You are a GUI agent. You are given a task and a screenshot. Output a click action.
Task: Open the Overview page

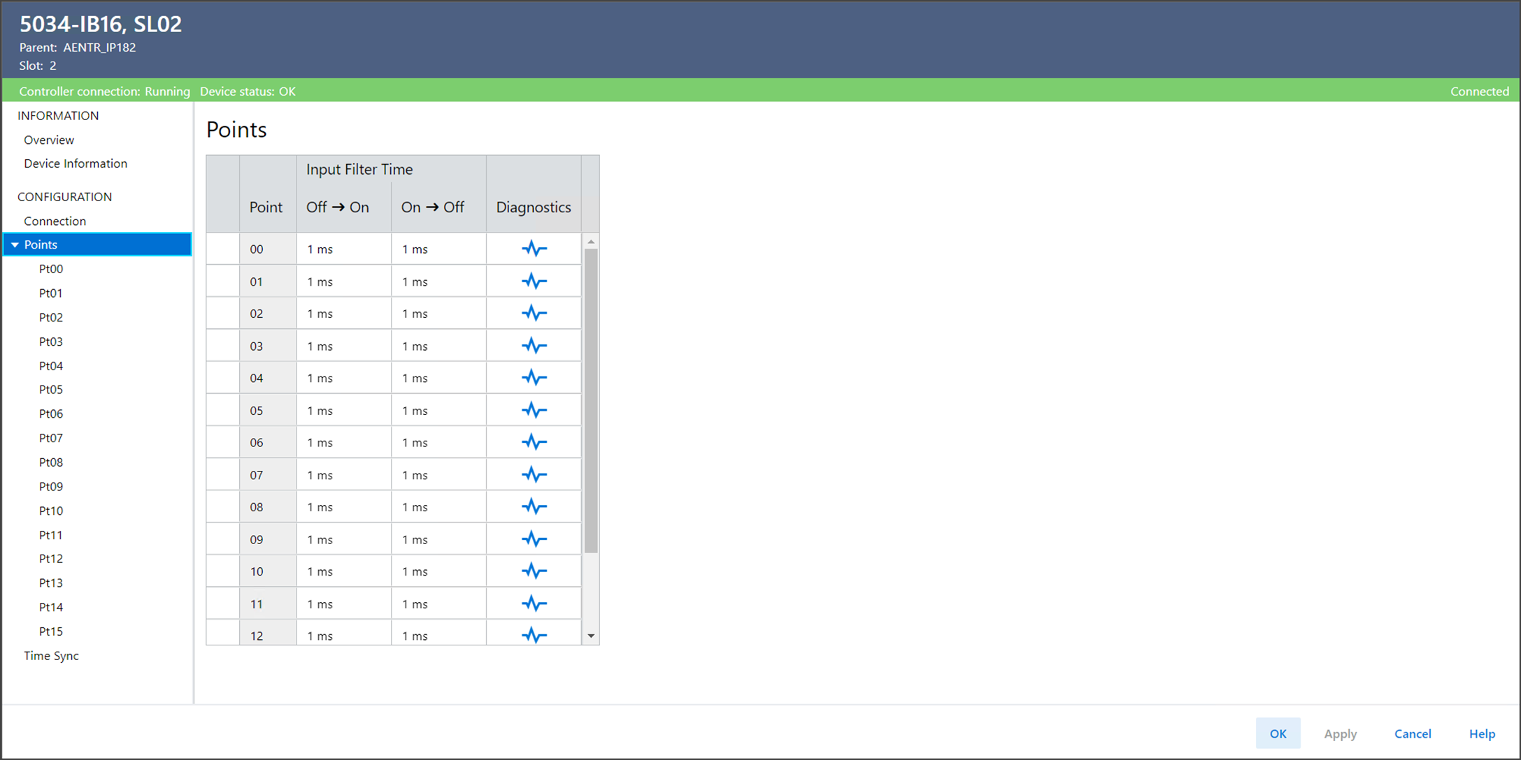[49, 140]
